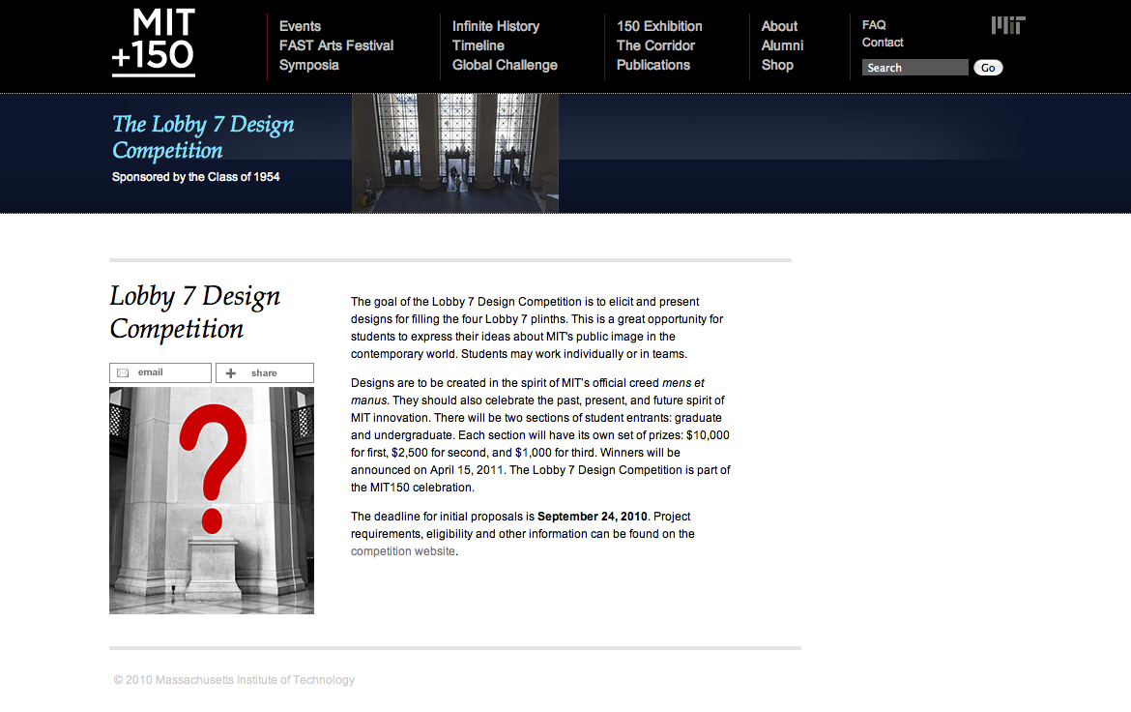Click the Go search button

click(988, 68)
